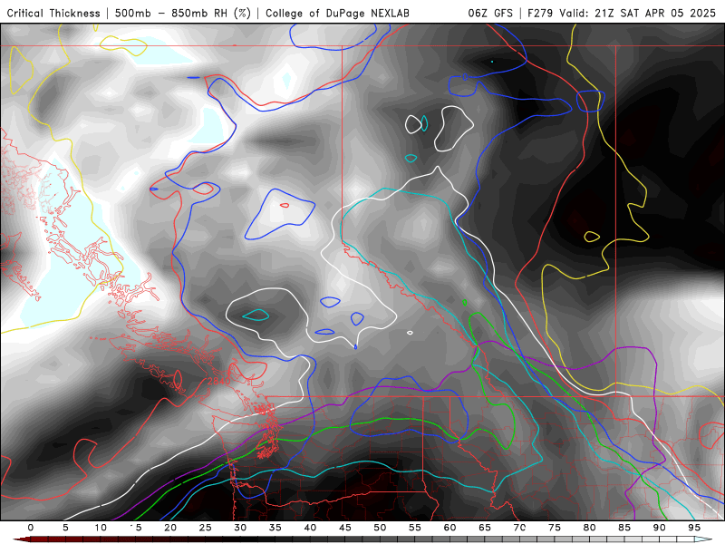This screenshot has height=544, width=725.
Task: Click the color bar value "90"
Action: pyautogui.click(x=659, y=528)
